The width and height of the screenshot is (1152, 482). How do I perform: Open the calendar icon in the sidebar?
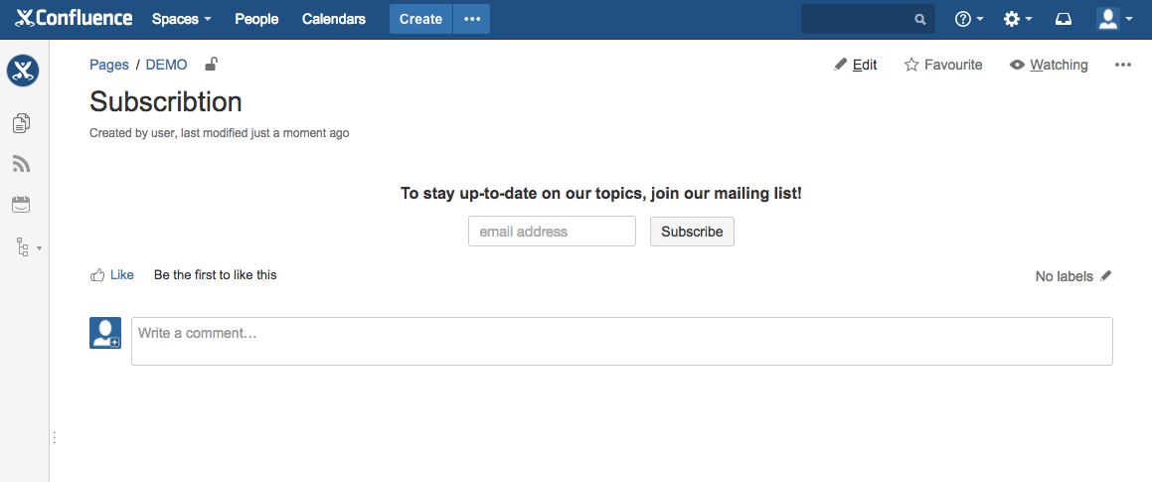tap(21, 205)
